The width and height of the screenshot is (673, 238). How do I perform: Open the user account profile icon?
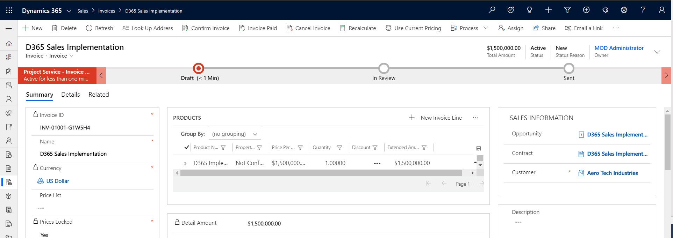[661, 10]
